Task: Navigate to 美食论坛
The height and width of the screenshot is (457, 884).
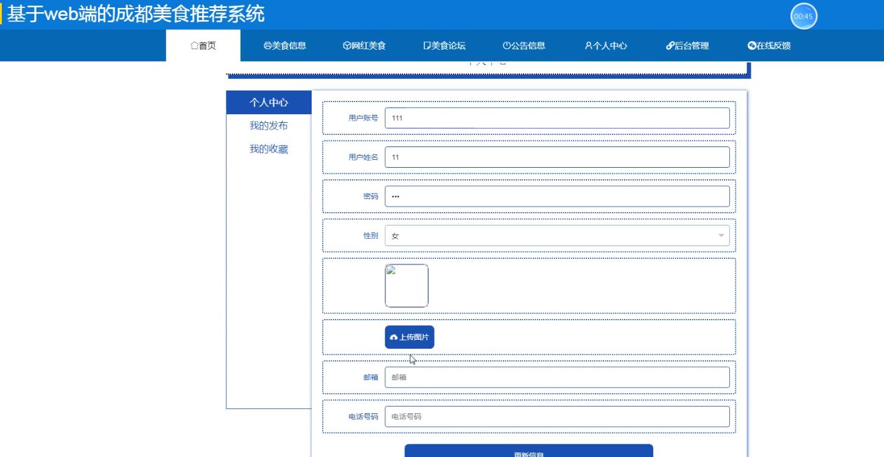Action: tap(444, 46)
